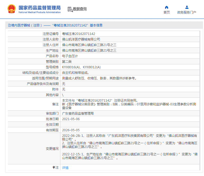Click the 2022-12-15 change record entry
Screen dimensions: 204x176
pos(130,156)
